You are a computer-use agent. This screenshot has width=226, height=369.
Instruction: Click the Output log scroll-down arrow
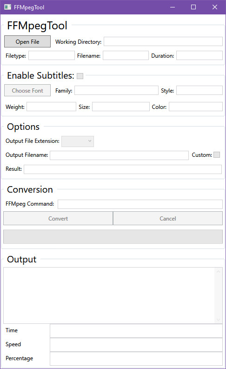click(x=218, y=319)
